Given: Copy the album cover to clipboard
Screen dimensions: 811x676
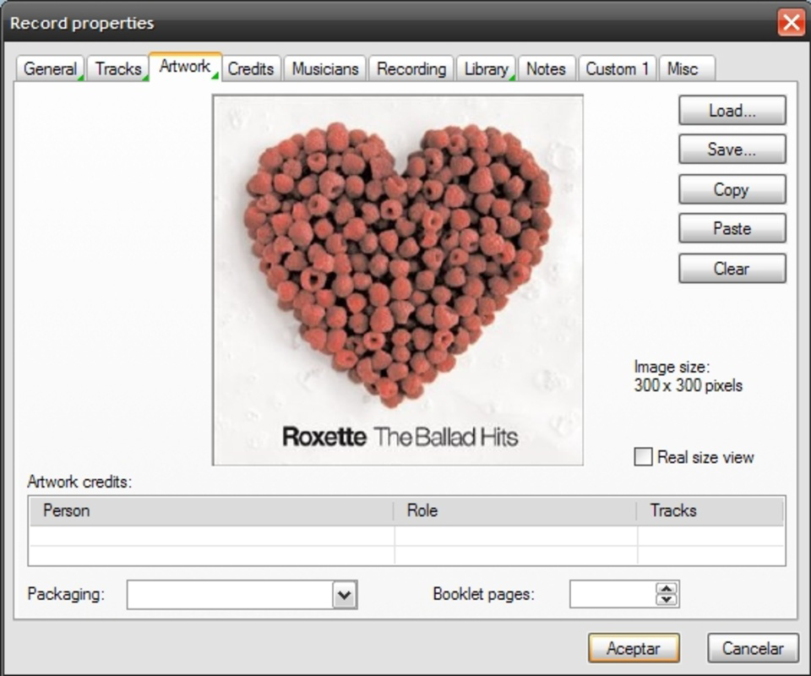Looking at the screenshot, I should [x=732, y=189].
